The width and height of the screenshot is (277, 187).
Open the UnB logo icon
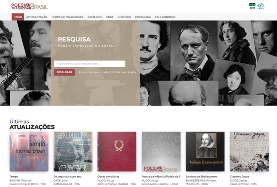point(252,6)
